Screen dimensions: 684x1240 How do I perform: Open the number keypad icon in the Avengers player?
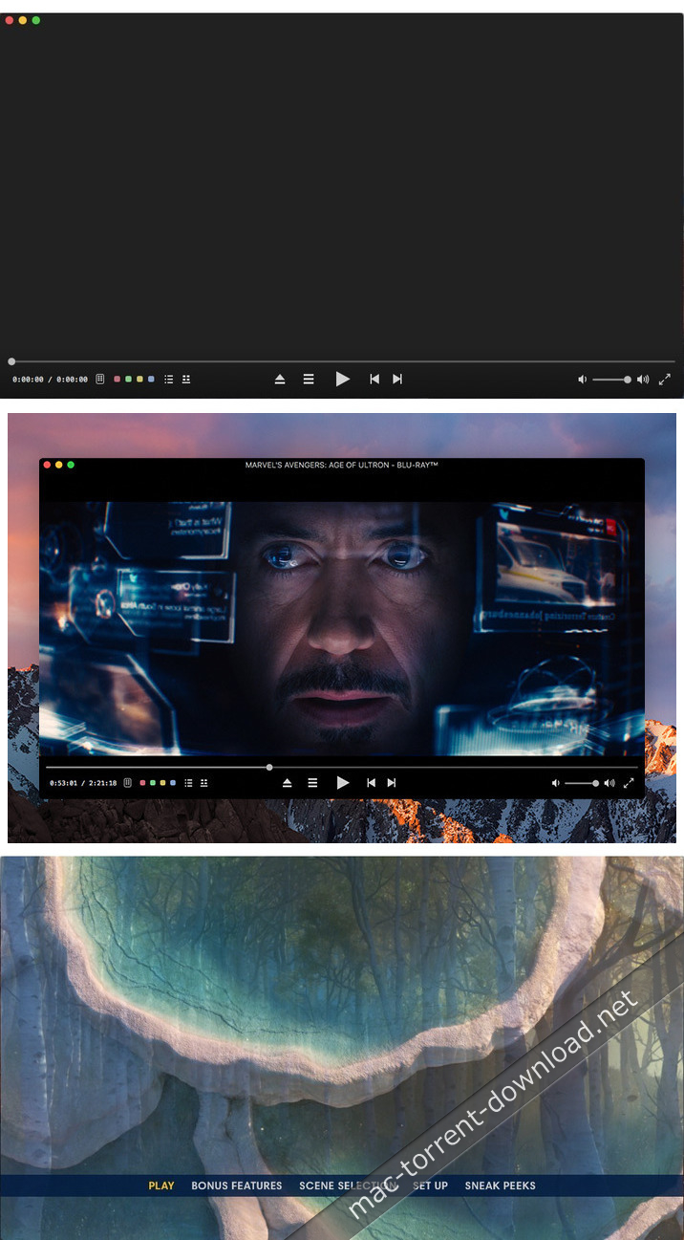pyautogui.click(x=128, y=783)
